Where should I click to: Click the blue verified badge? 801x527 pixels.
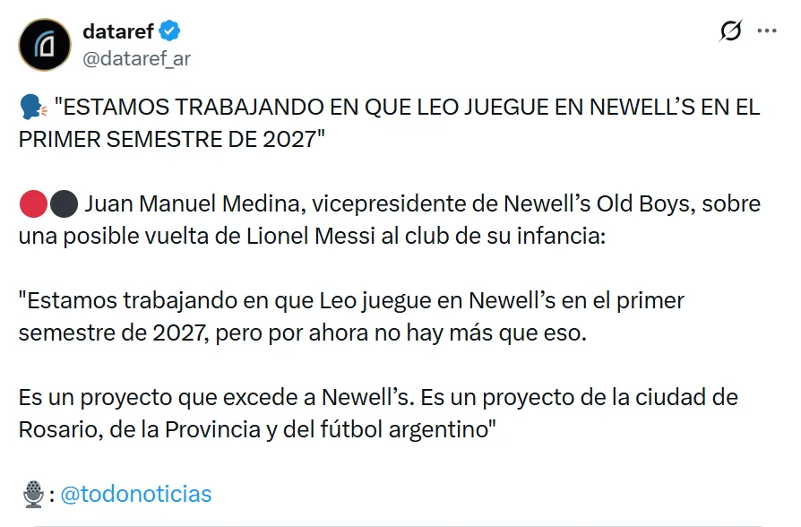[170, 32]
